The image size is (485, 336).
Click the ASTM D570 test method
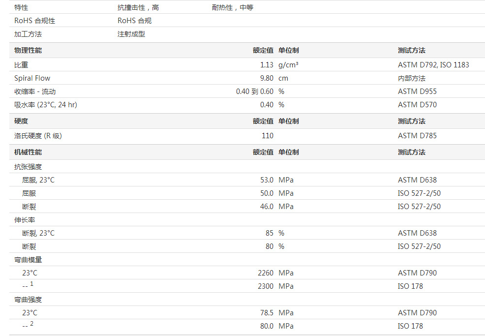tap(417, 105)
